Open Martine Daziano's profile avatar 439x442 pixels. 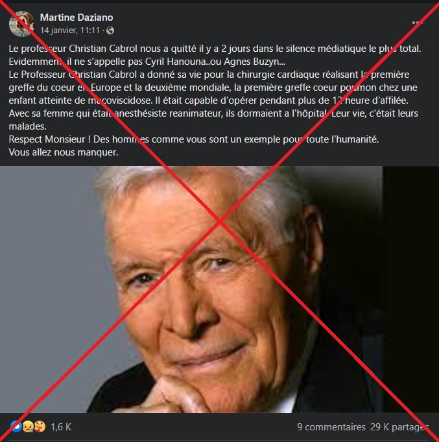tap(21, 24)
